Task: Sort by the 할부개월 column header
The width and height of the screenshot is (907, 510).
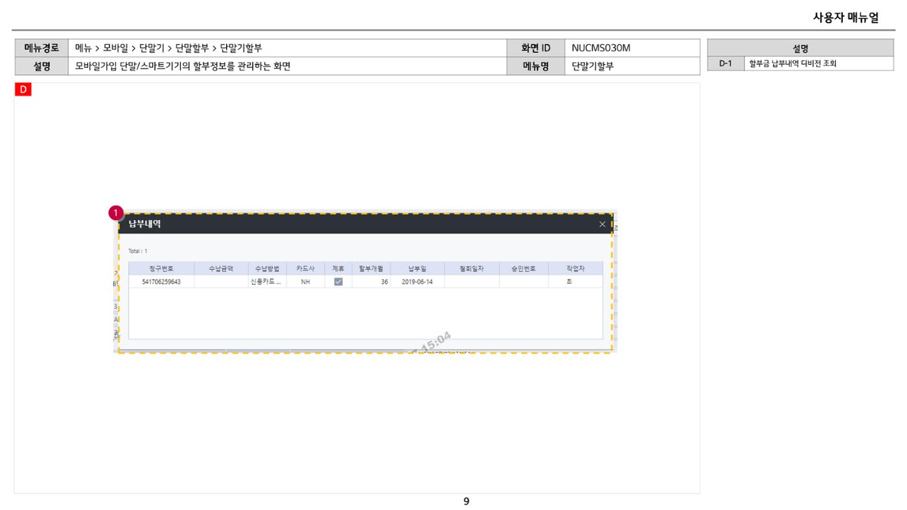Action: click(371, 269)
